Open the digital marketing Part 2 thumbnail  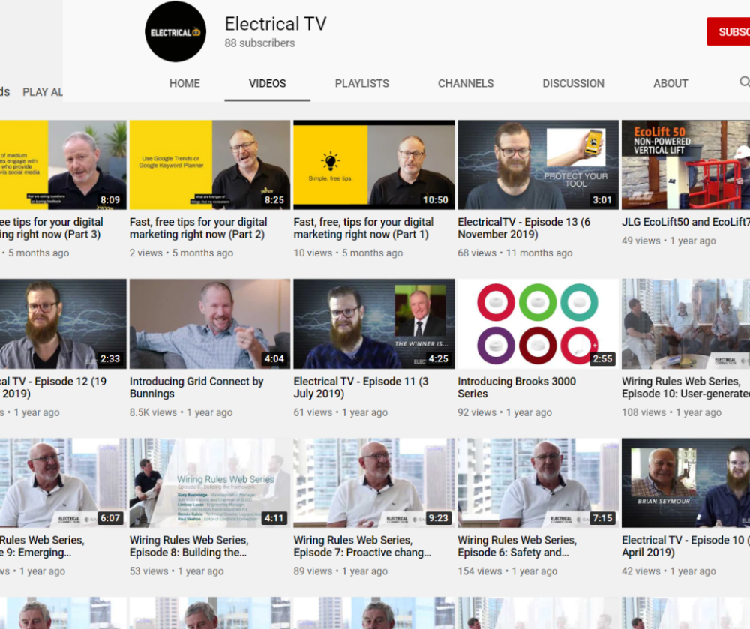pos(210,165)
